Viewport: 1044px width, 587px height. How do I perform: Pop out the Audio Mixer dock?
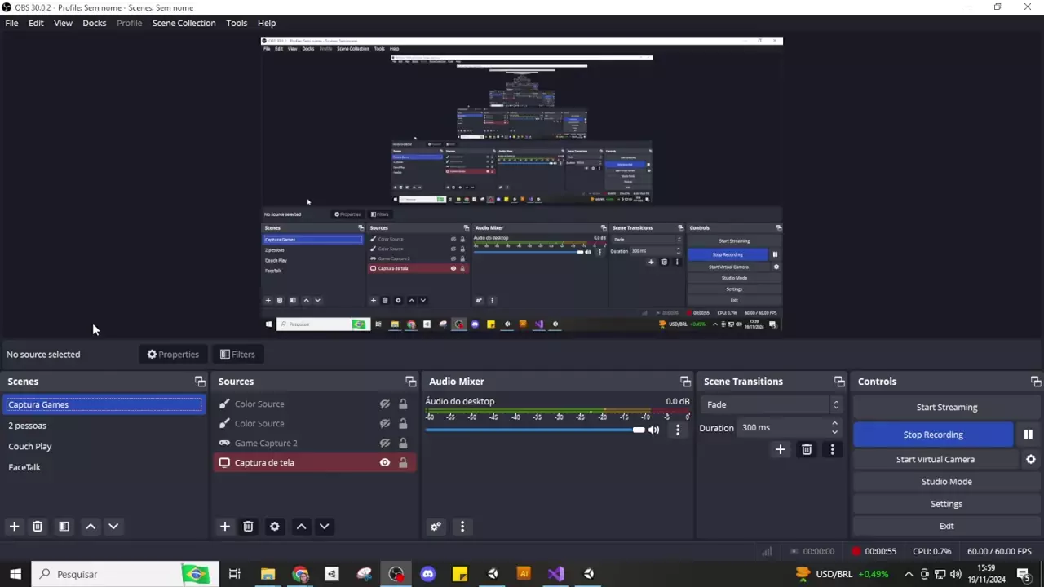tap(685, 382)
